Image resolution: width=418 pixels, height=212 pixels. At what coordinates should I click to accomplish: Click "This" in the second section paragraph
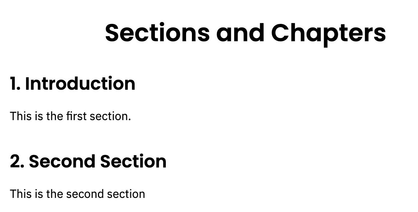(x=20, y=194)
